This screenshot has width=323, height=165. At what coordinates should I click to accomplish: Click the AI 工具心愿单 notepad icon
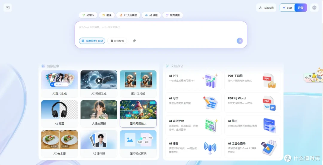coord(269,148)
